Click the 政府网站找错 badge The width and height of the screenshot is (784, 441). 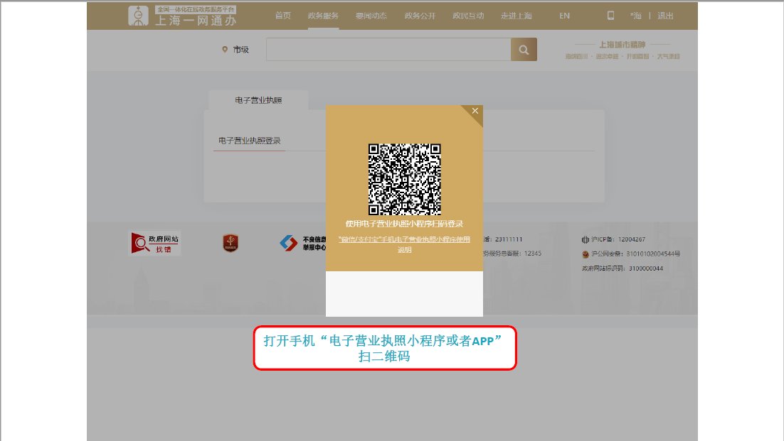pyautogui.click(x=154, y=243)
